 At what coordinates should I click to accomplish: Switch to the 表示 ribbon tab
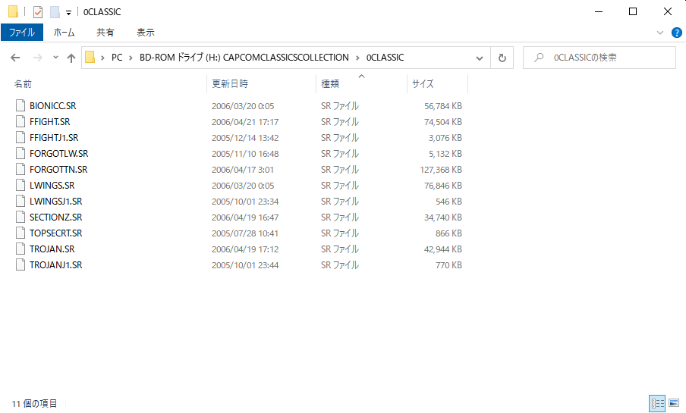tap(145, 33)
